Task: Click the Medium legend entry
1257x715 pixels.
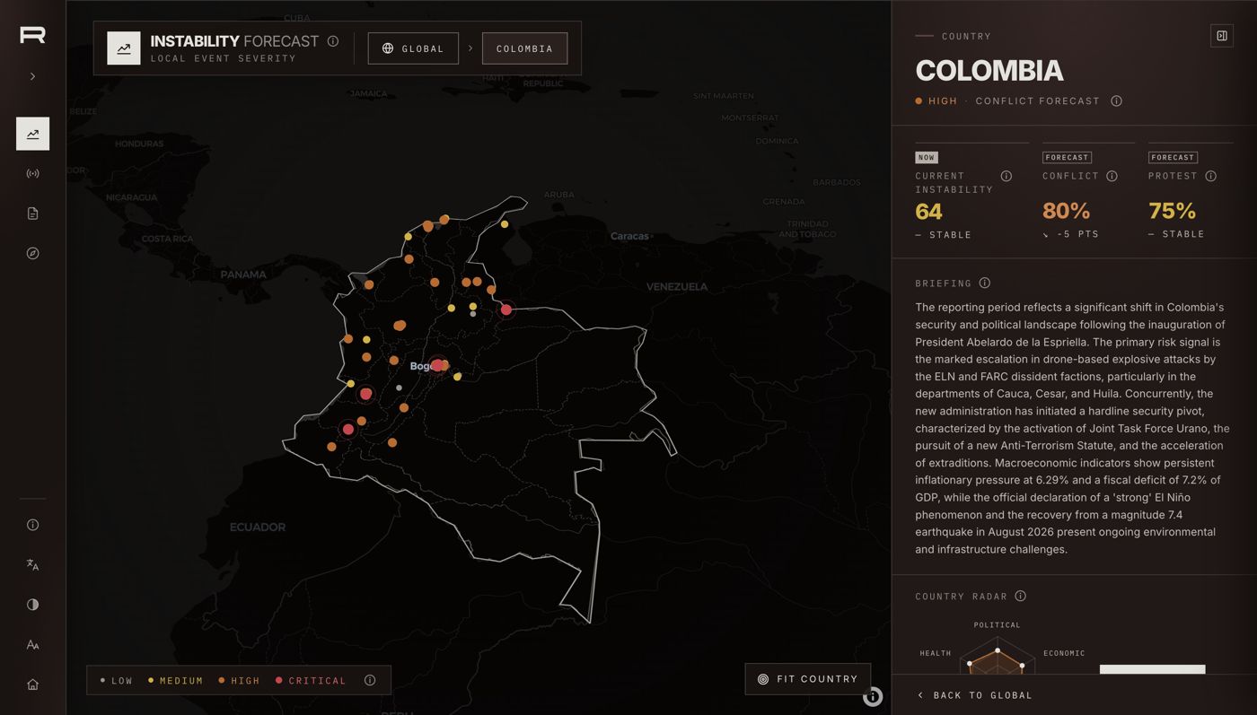Action: click(176, 681)
